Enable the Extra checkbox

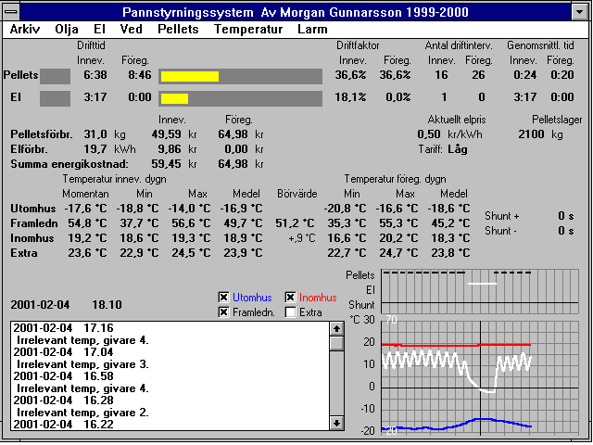pyautogui.click(x=291, y=313)
